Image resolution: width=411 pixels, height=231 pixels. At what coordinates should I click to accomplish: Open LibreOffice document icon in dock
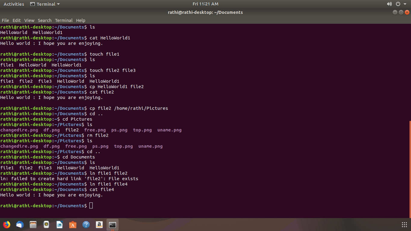coord(60,225)
